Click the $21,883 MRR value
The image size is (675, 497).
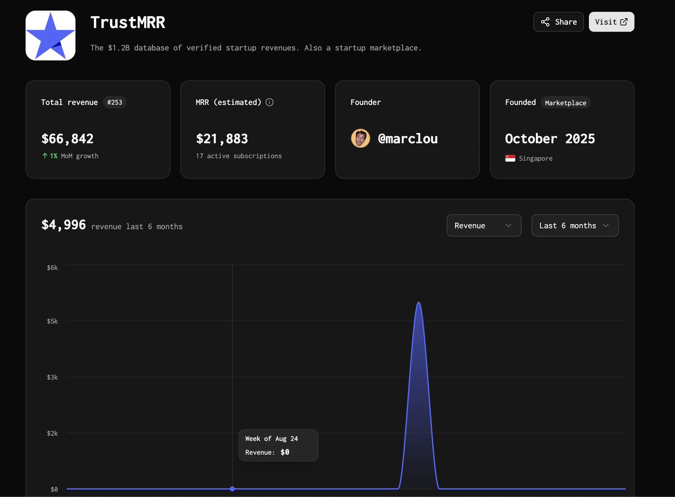[222, 138]
